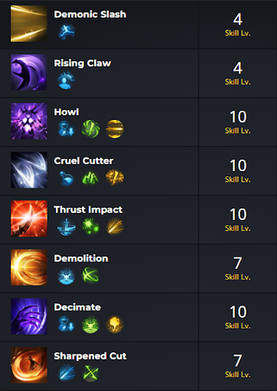Select the green crossed blades tripod under Sharpened Cut
This screenshot has height=391, width=277.
pyautogui.click(x=90, y=373)
